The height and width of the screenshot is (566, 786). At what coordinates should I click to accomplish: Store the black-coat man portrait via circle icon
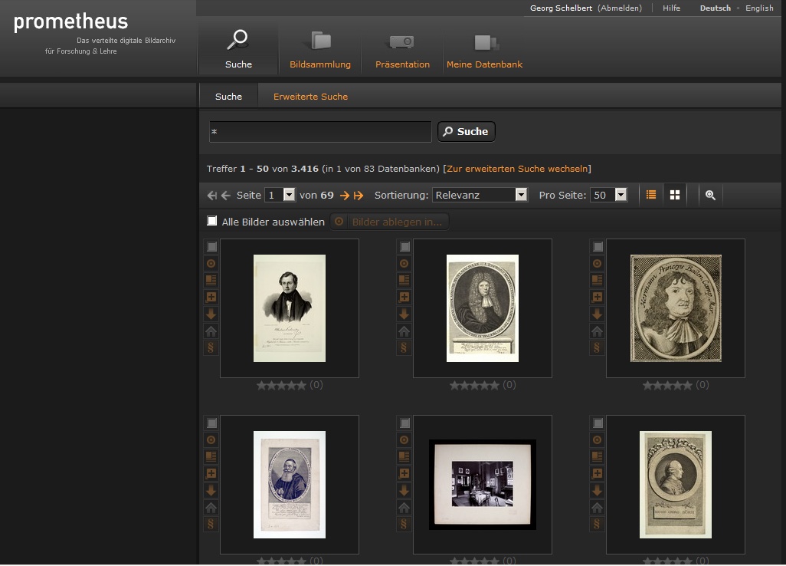click(211, 263)
